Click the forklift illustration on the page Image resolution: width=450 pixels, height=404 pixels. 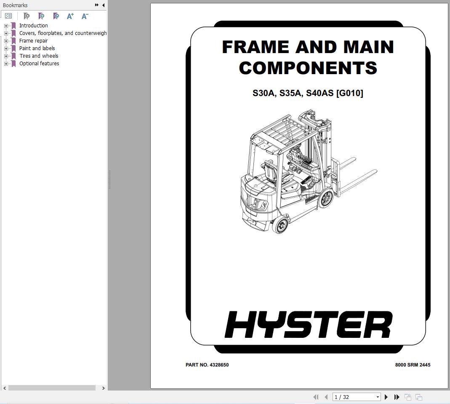(309, 171)
